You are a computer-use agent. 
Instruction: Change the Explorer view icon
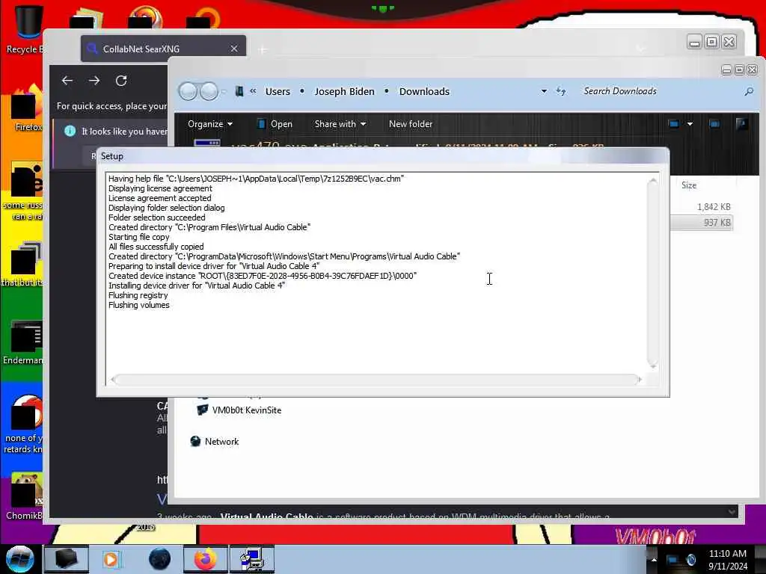[674, 124]
